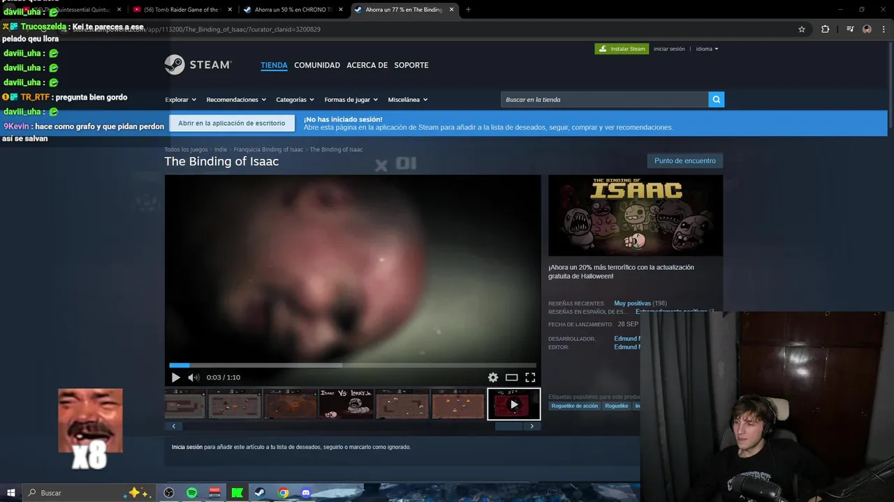Enter fullscreen for the trailer

pyautogui.click(x=530, y=377)
